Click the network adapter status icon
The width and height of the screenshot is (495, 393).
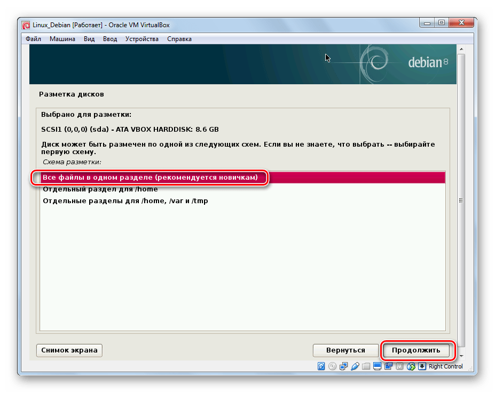point(343,366)
